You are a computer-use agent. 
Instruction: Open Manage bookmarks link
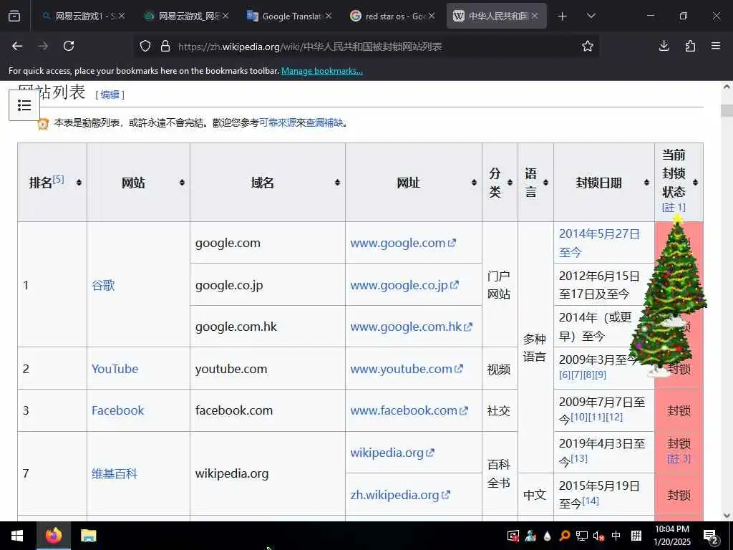pyautogui.click(x=321, y=71)
